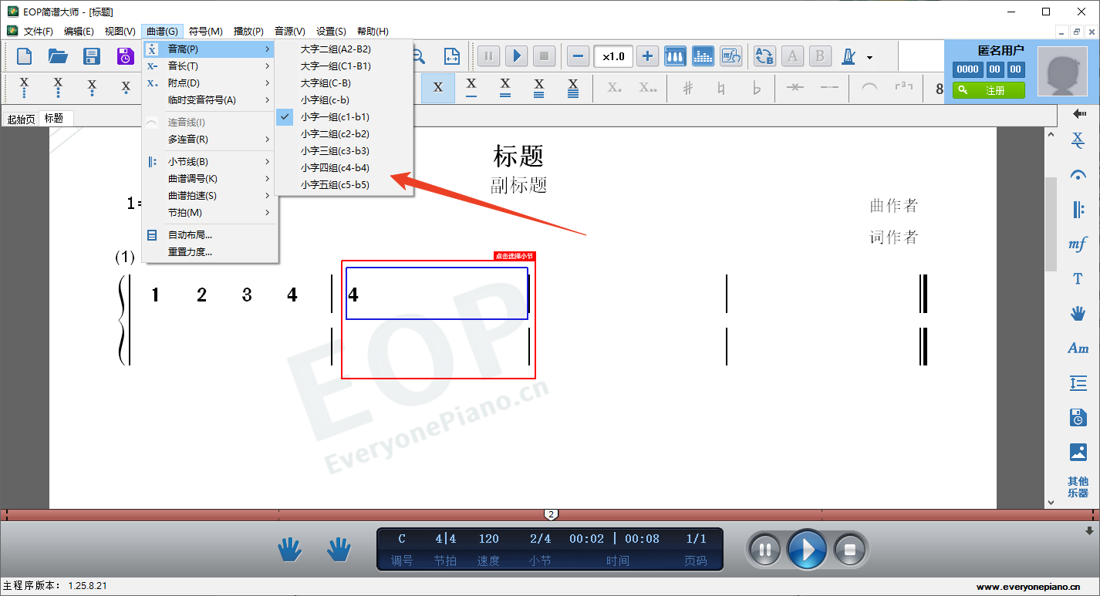Click the playback progress marker labeled 2
This screenshot has height=596, width=1100.
pos(551,514)
